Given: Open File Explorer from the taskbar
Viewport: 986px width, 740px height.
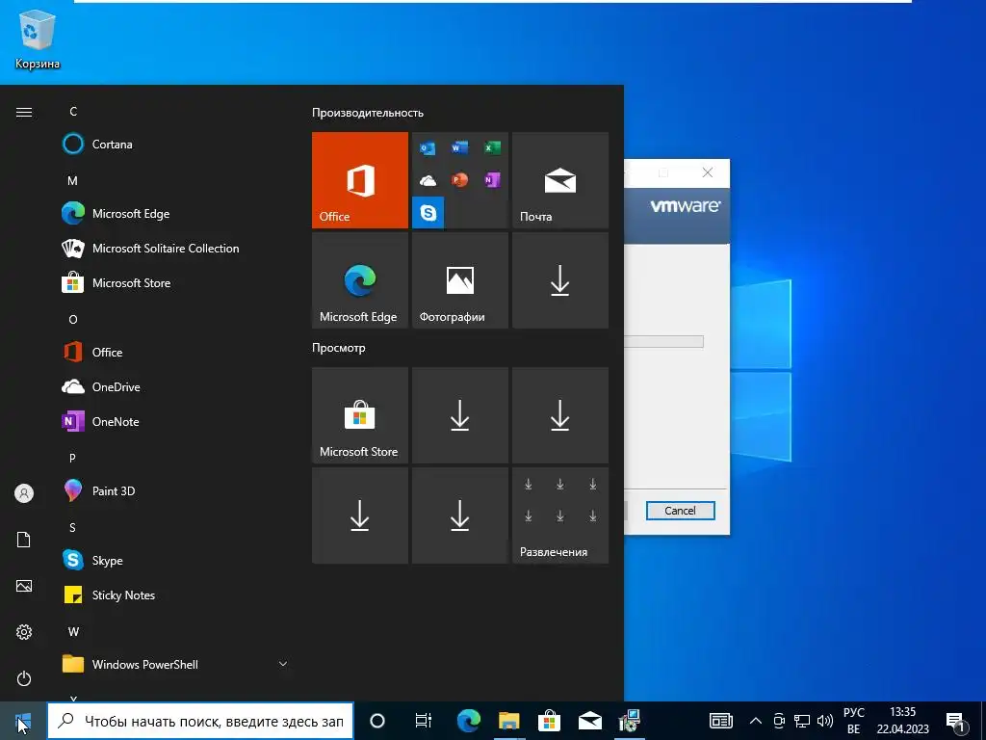Looking at the screenshot, I should (x=508, y=721).
